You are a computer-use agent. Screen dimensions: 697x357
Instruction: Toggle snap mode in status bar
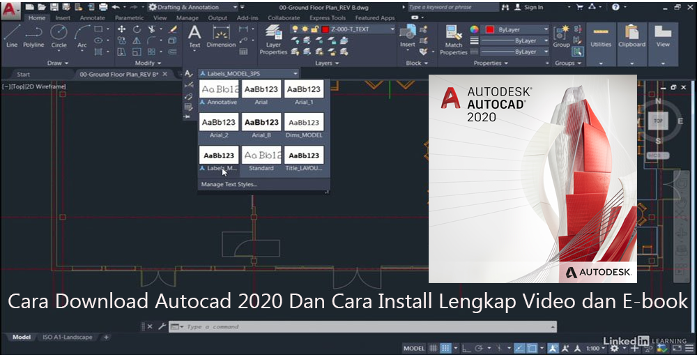click(445, 348)
